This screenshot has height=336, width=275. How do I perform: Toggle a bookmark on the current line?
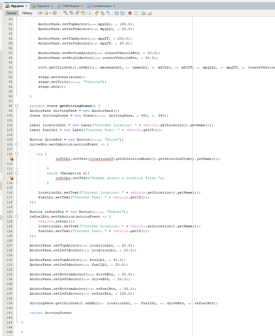click(x=108, y=13)
